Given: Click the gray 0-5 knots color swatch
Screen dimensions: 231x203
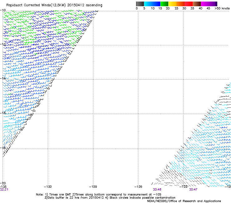Looking at the screenshot, I should click(140, 4).
